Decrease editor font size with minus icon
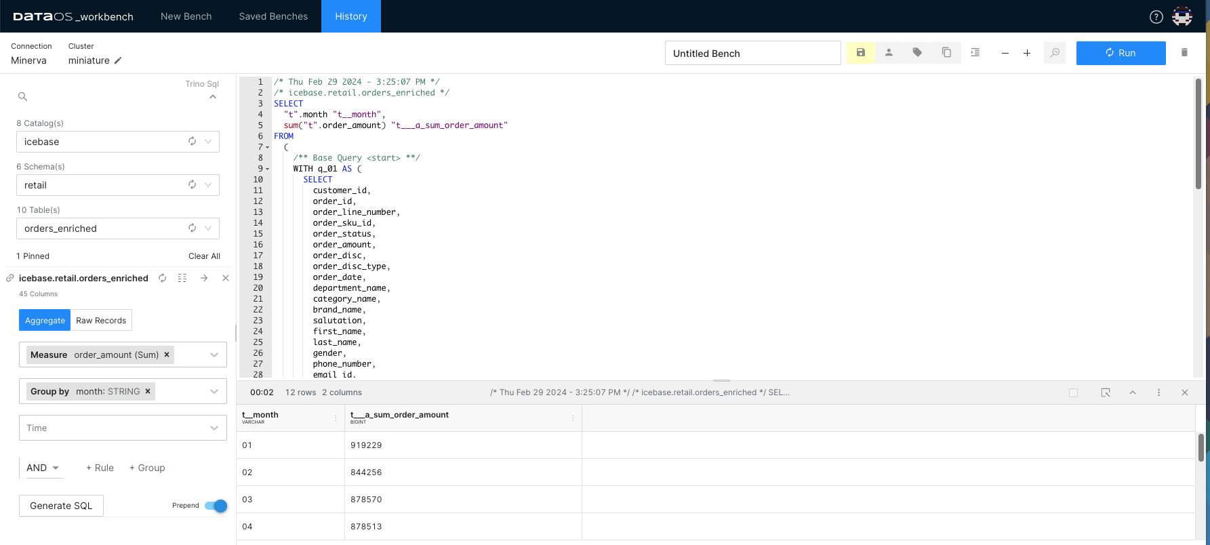 1005,53
